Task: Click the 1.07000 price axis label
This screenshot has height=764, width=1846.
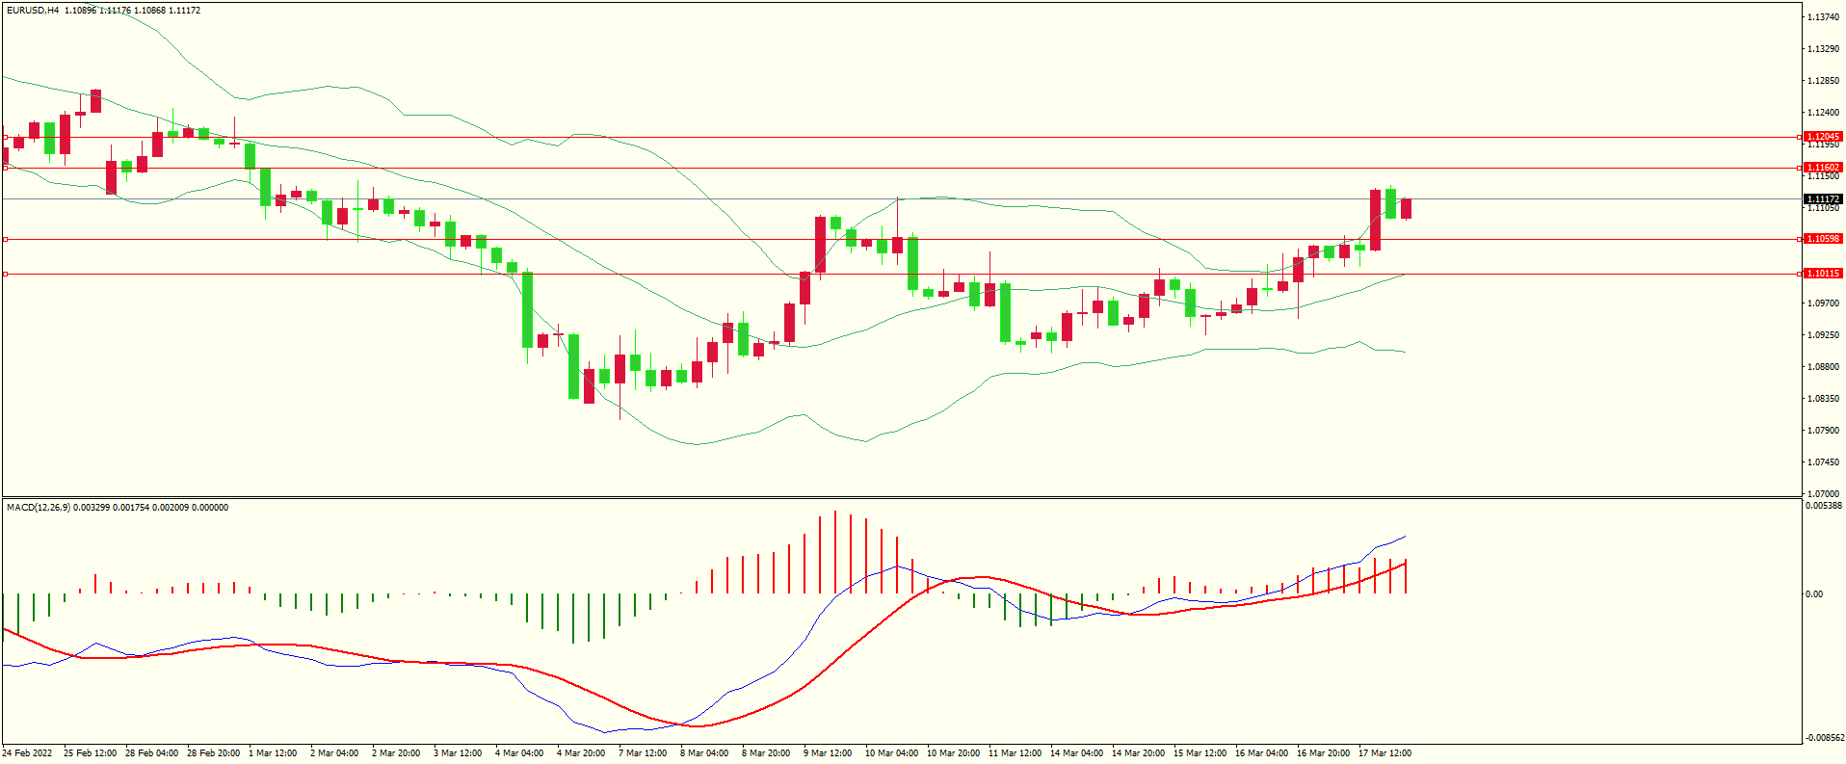Action: (x=1824, y=494)
